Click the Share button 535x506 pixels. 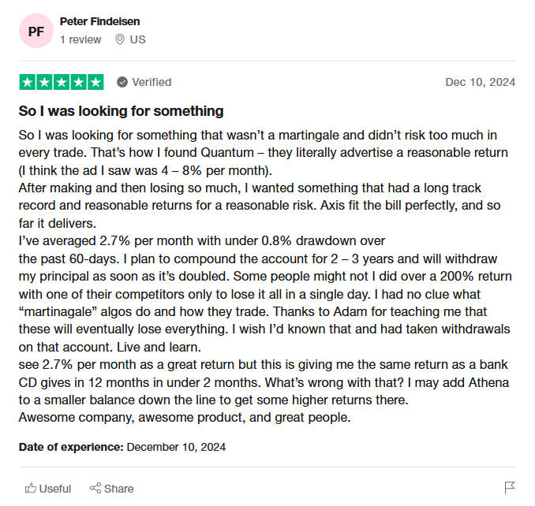pos(111,489)
